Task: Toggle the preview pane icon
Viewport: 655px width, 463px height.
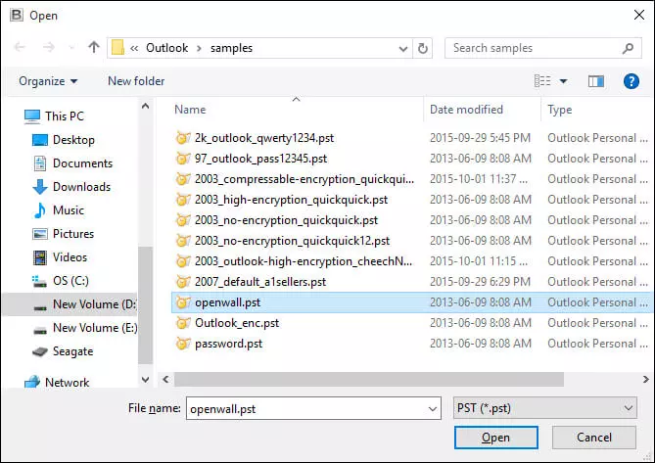Action: tap(597, 81)
